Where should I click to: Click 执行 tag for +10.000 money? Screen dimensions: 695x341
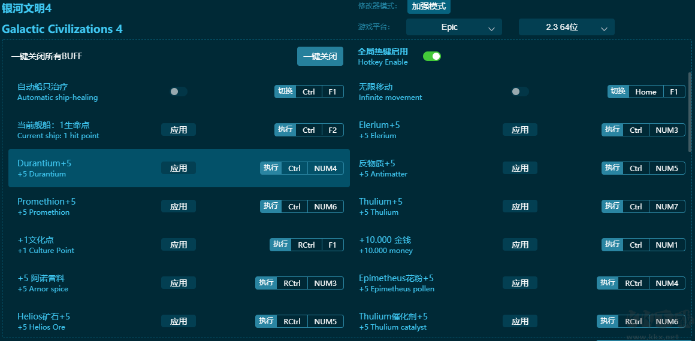[612, 245]
